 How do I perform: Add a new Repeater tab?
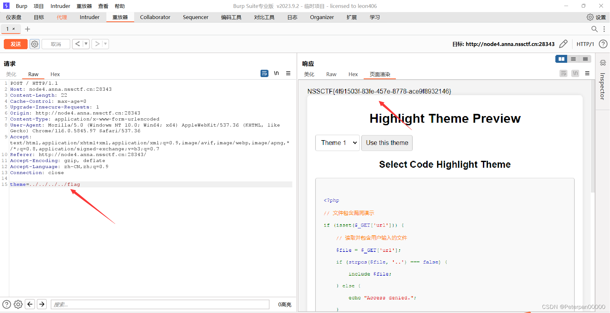click(28, 29)
